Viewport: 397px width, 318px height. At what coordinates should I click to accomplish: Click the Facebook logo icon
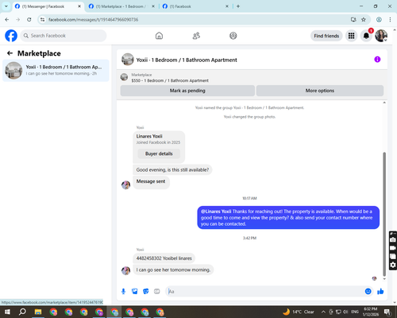pos(11,36)
